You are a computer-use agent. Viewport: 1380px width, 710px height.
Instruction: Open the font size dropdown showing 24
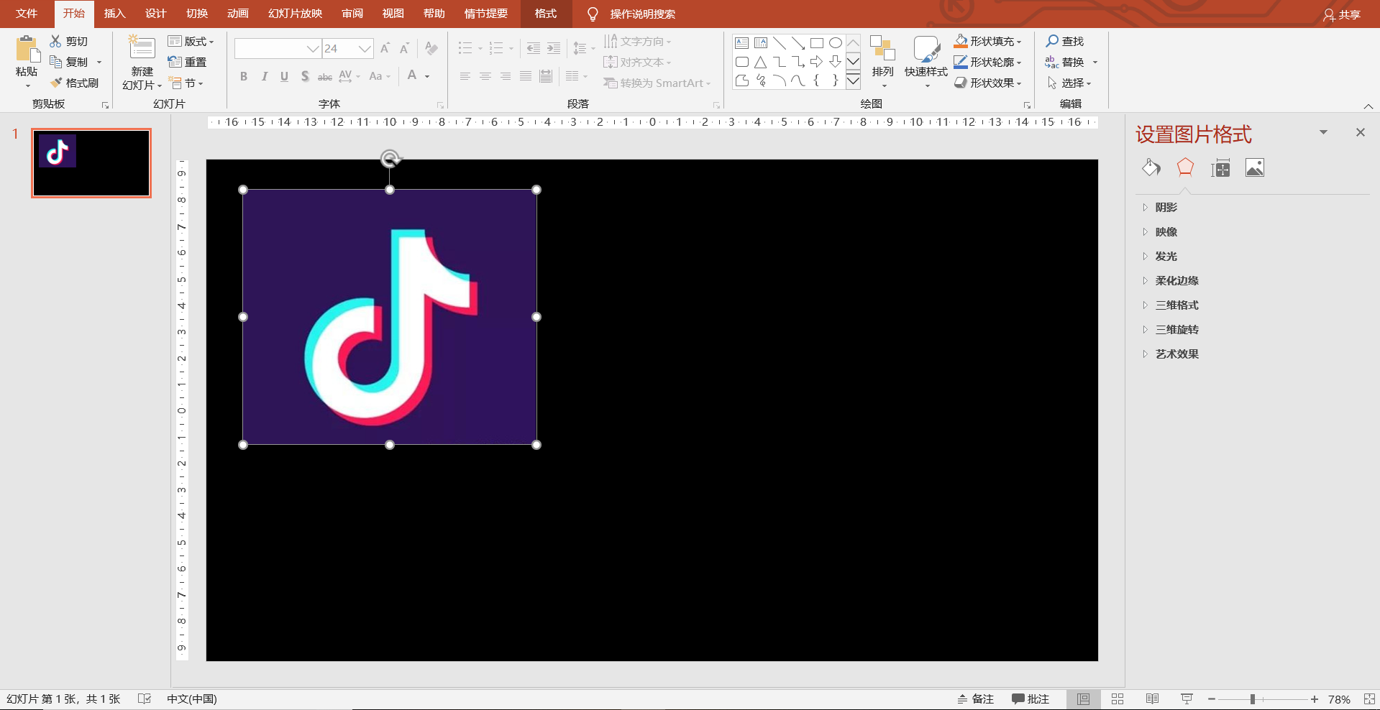point(365,49)
